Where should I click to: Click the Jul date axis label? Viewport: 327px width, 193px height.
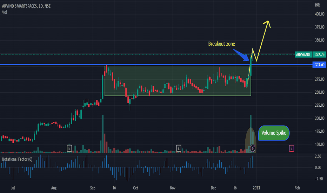(13, 188)
